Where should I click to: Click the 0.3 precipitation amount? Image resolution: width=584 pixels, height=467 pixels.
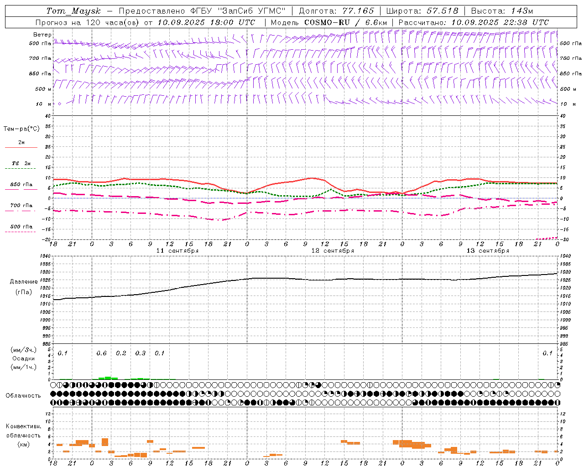pyautogui.click(x=141, y=353)
